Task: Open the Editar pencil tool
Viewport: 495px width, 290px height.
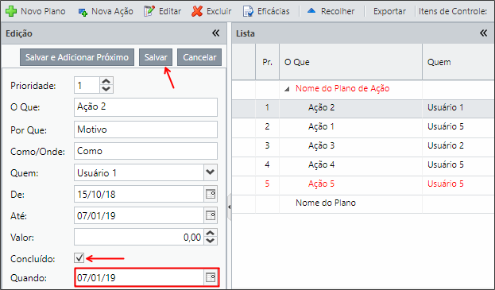Action: (x=149, y=11)
